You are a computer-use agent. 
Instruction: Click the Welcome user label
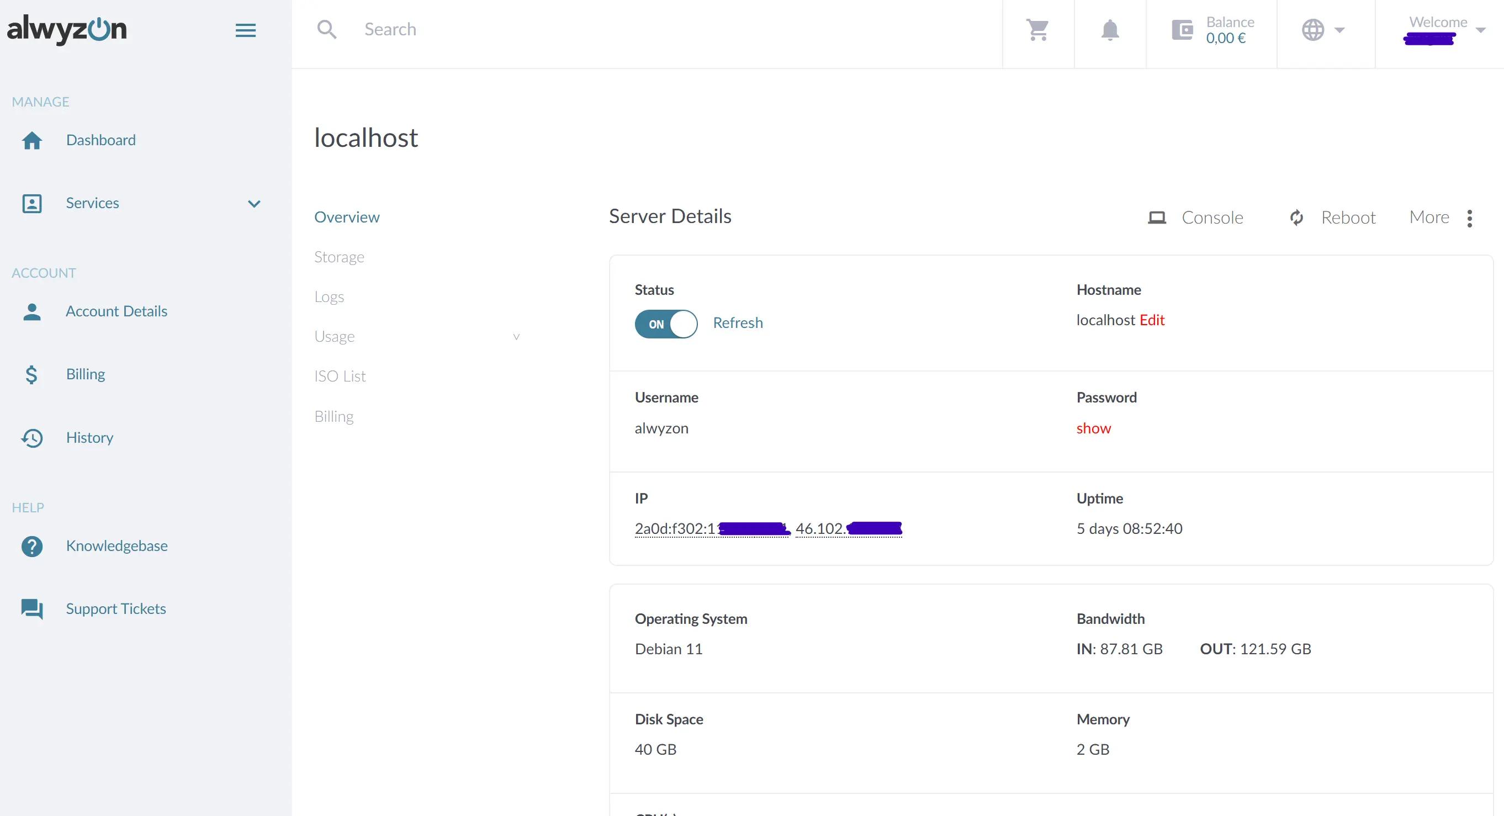click(x=1437, y=22)
